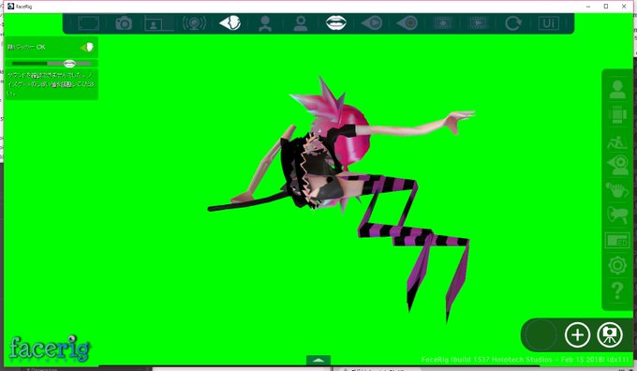The image size is (637, 371).
Task: Open general settings gear in sidebar
Action: click(617, 265)
